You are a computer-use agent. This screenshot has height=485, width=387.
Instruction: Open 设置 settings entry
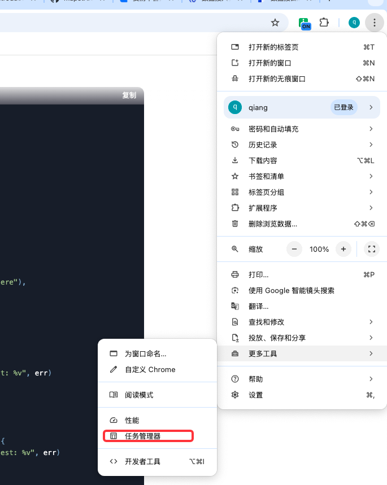302,395
